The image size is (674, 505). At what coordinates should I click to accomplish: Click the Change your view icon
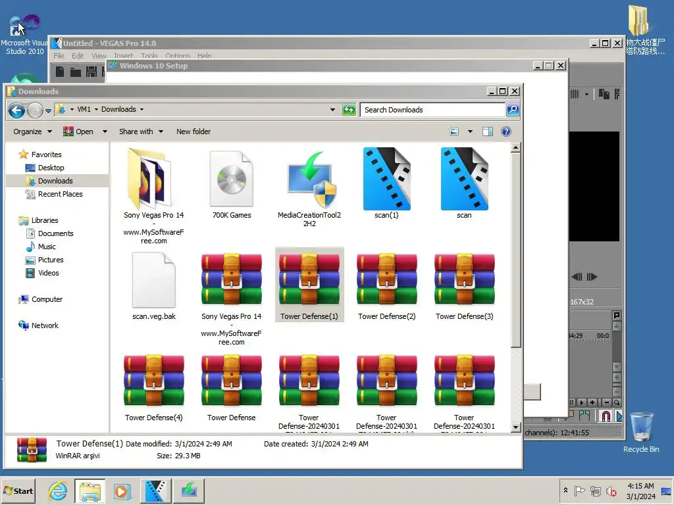coord(454,132)
